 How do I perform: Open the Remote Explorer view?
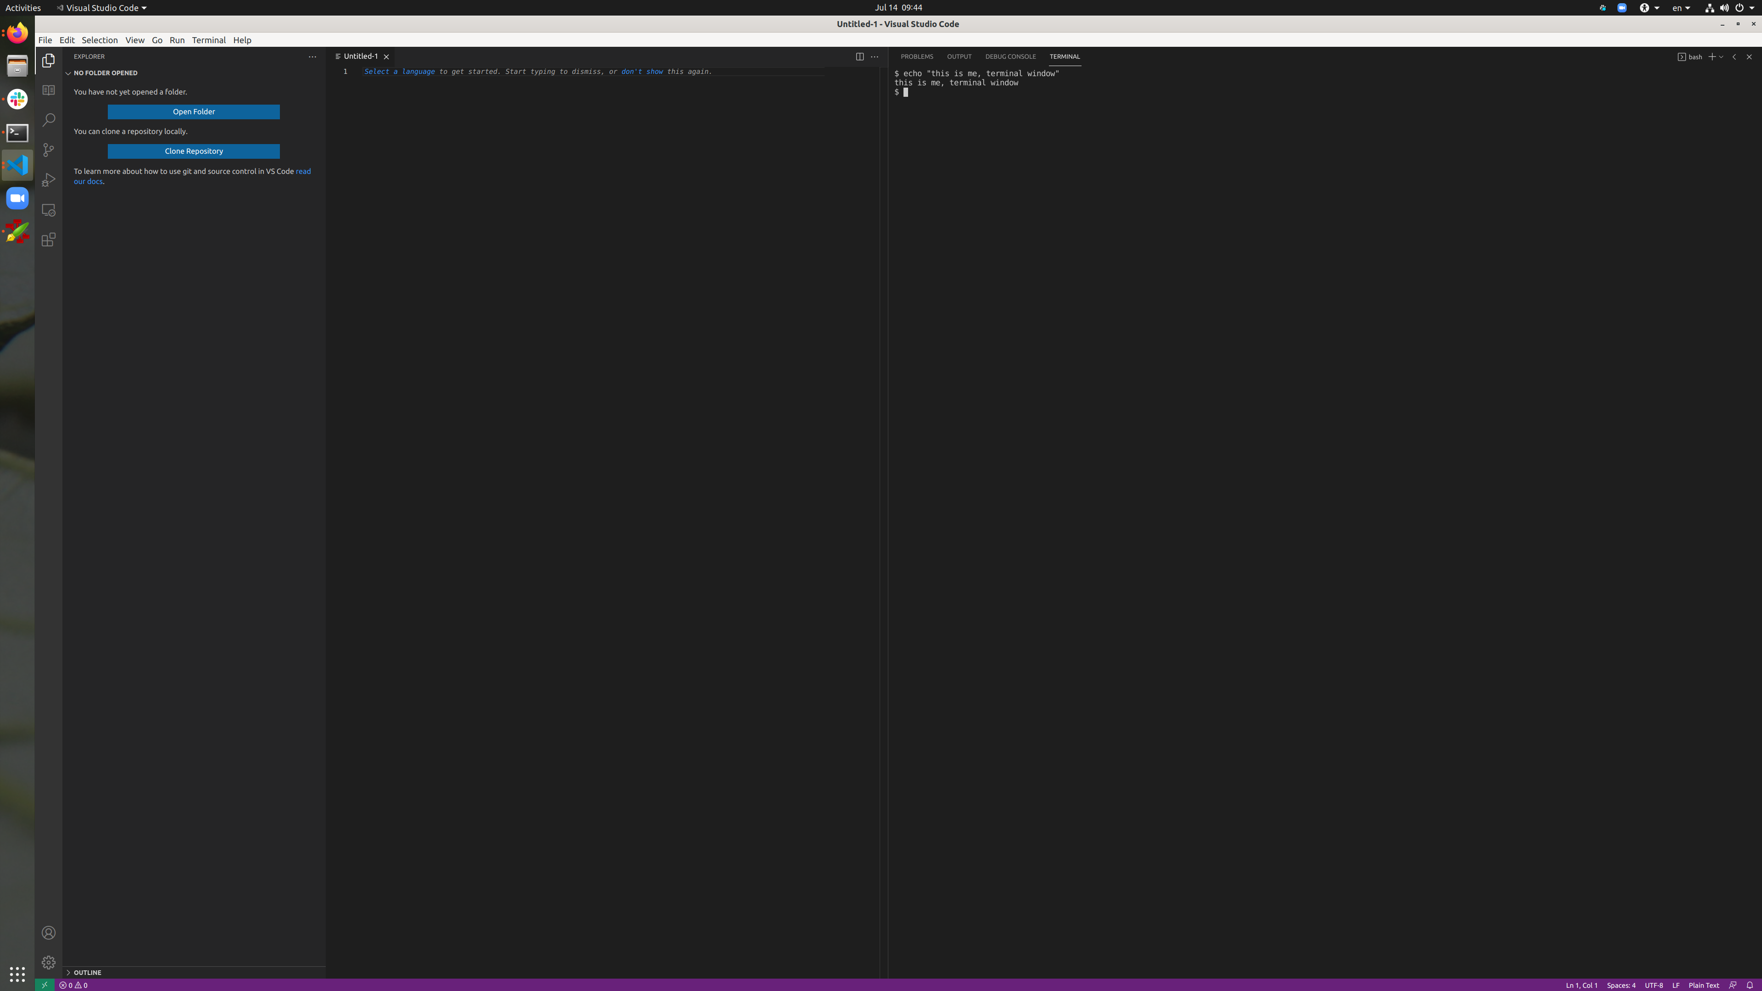point(49,210)
